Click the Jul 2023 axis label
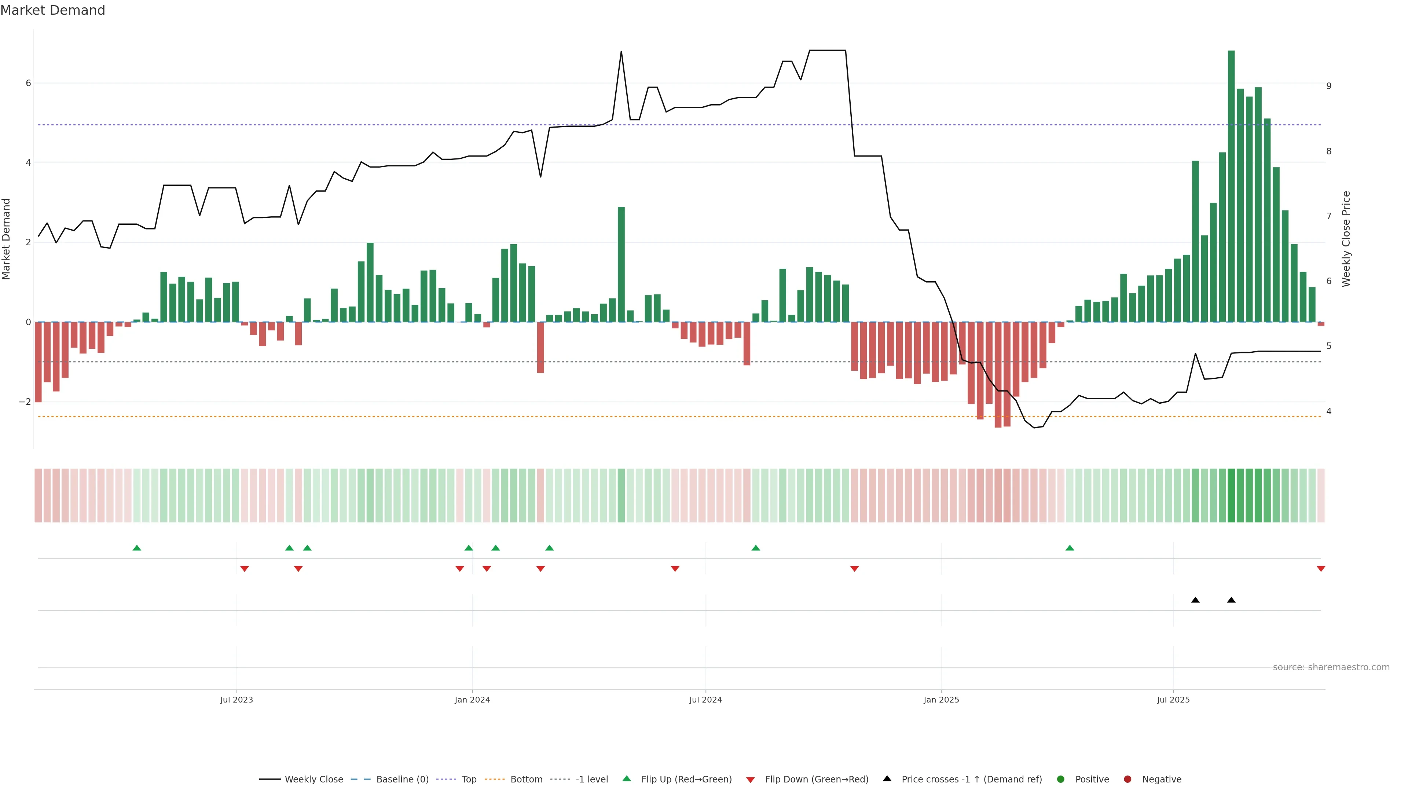This screenshot has width=1408, height=792. point(236,700)
